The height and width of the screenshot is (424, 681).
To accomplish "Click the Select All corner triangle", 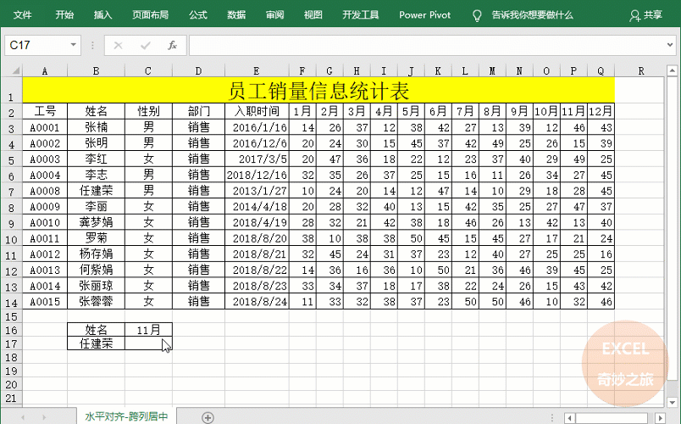I will coord(15,71).
